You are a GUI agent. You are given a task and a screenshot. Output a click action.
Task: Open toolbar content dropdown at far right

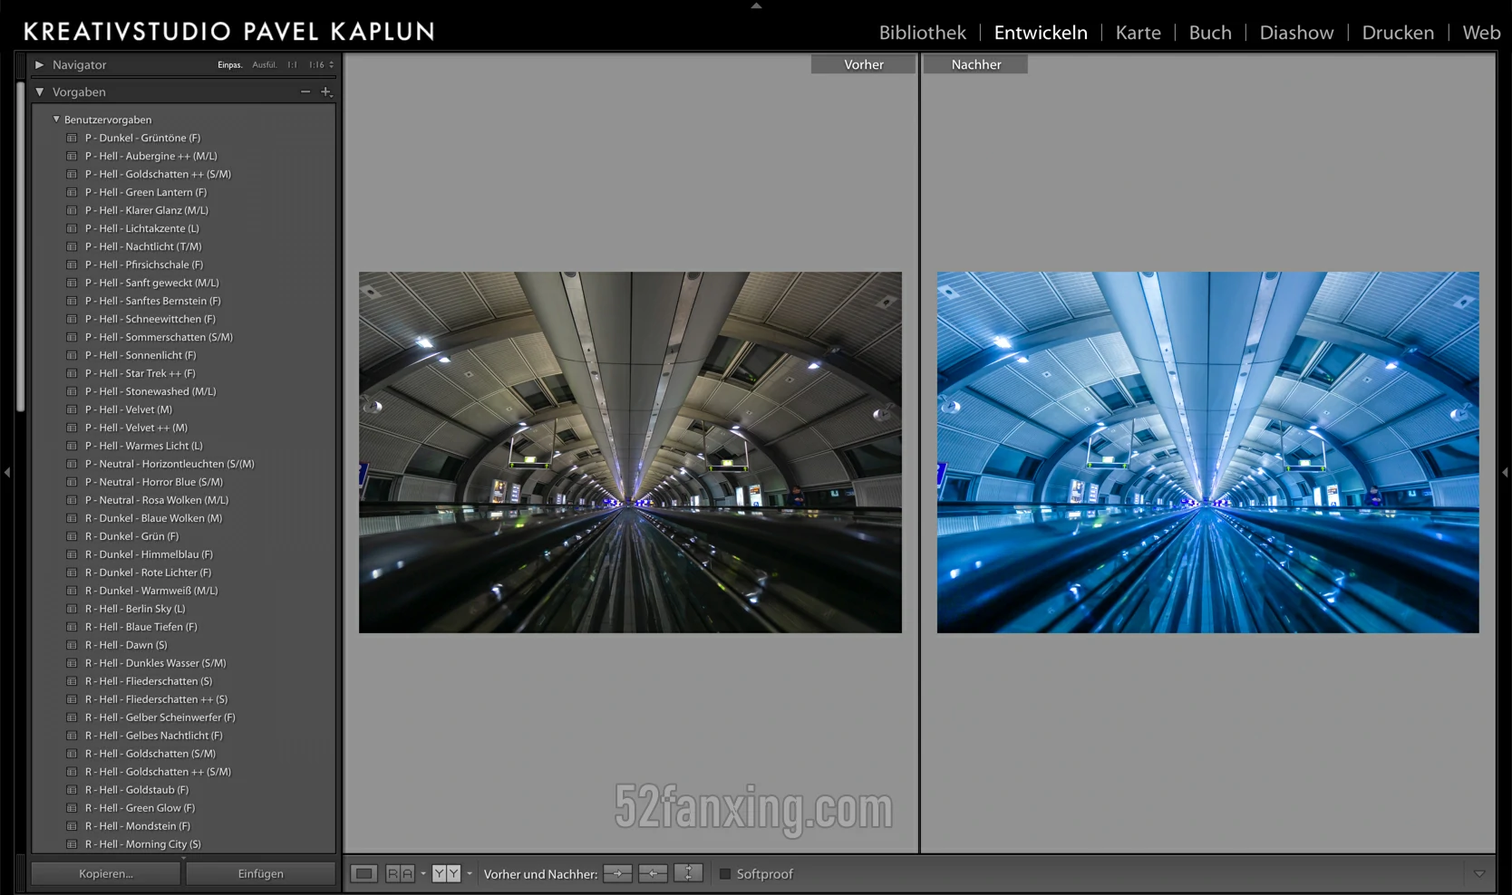coord(1479,874)
